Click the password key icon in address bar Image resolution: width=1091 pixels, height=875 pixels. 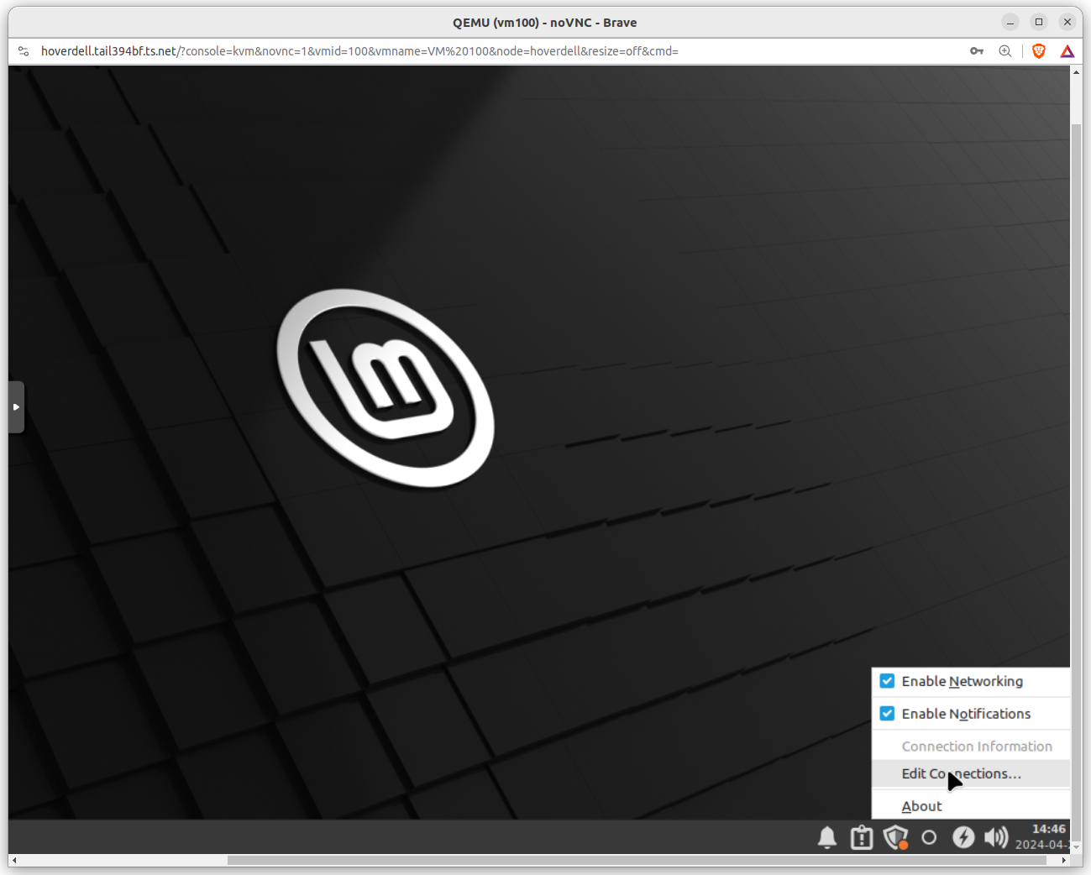(977, 51)
